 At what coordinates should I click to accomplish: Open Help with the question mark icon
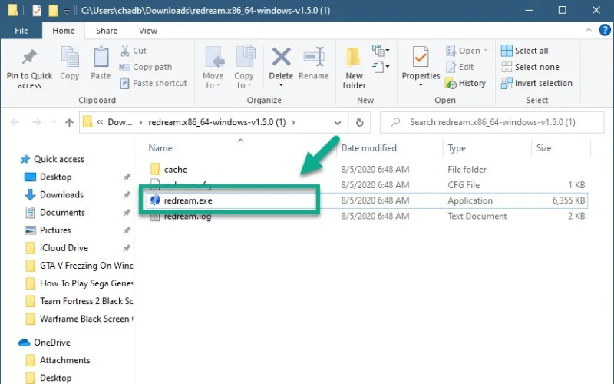click(x=605, y=30)
